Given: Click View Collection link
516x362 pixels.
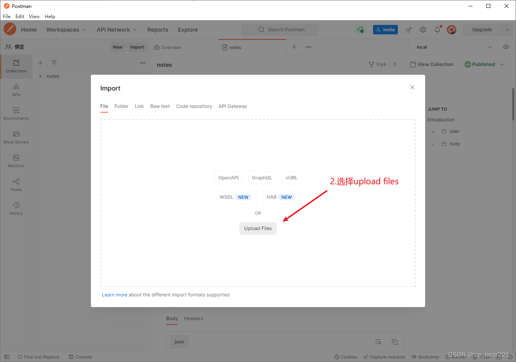Looking at the screenshot, I should point(432,64).
